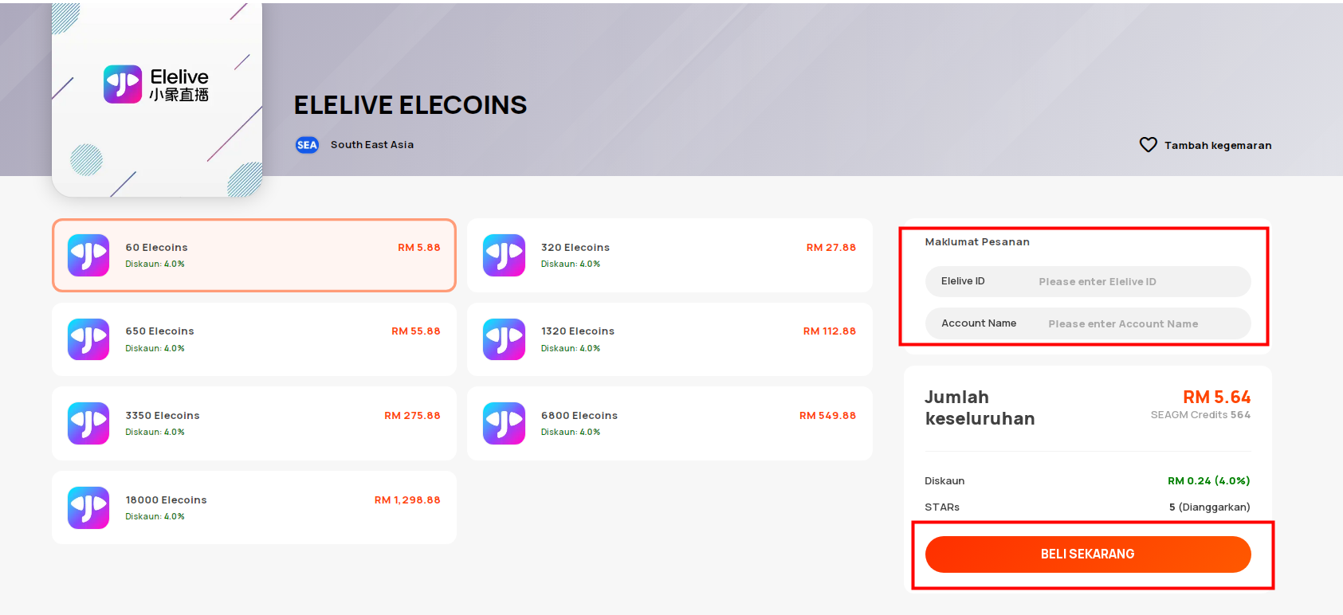Click the Elelive icon beside 6800 Elecoins

[504, 423]
